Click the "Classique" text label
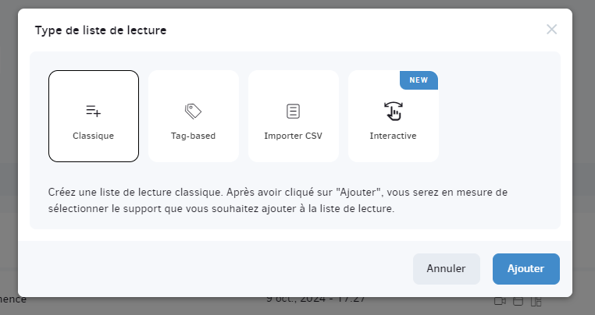 pos(94,136)
